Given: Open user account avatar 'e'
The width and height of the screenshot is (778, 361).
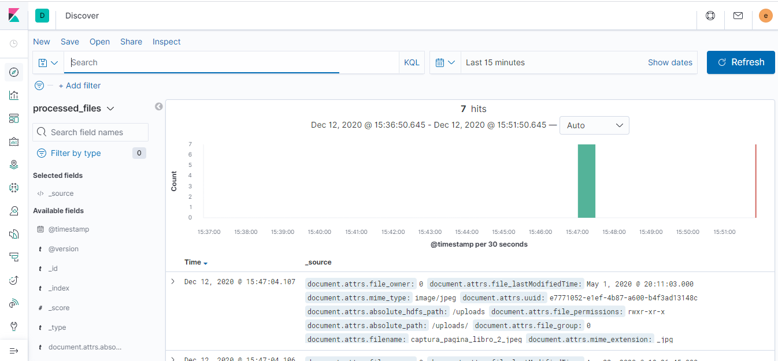Looking at the screenshot, I should [x=766, y=16].
